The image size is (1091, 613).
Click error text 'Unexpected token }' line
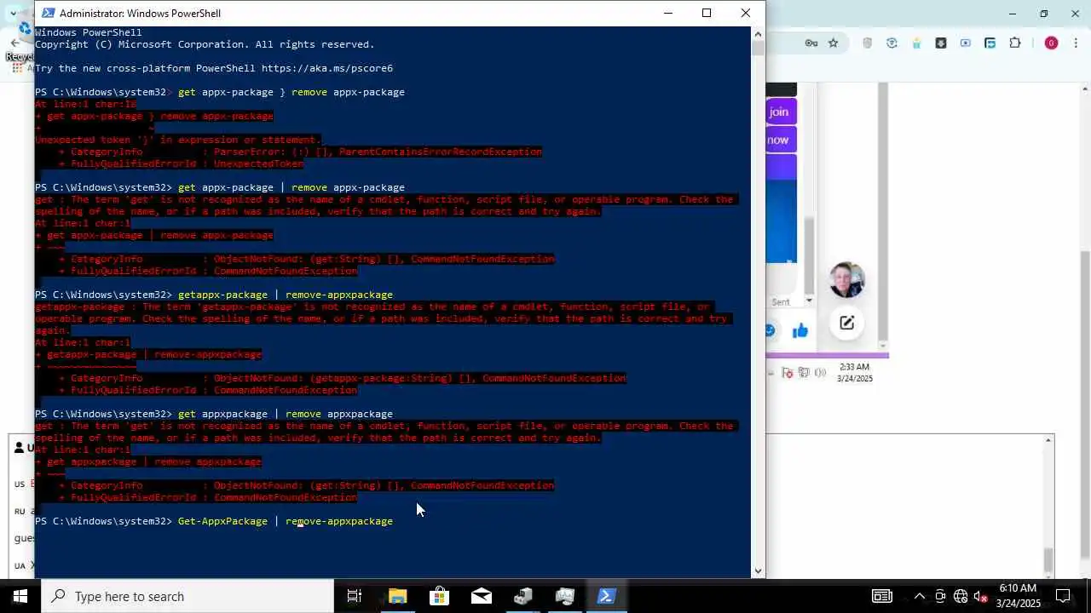(178, 140)
